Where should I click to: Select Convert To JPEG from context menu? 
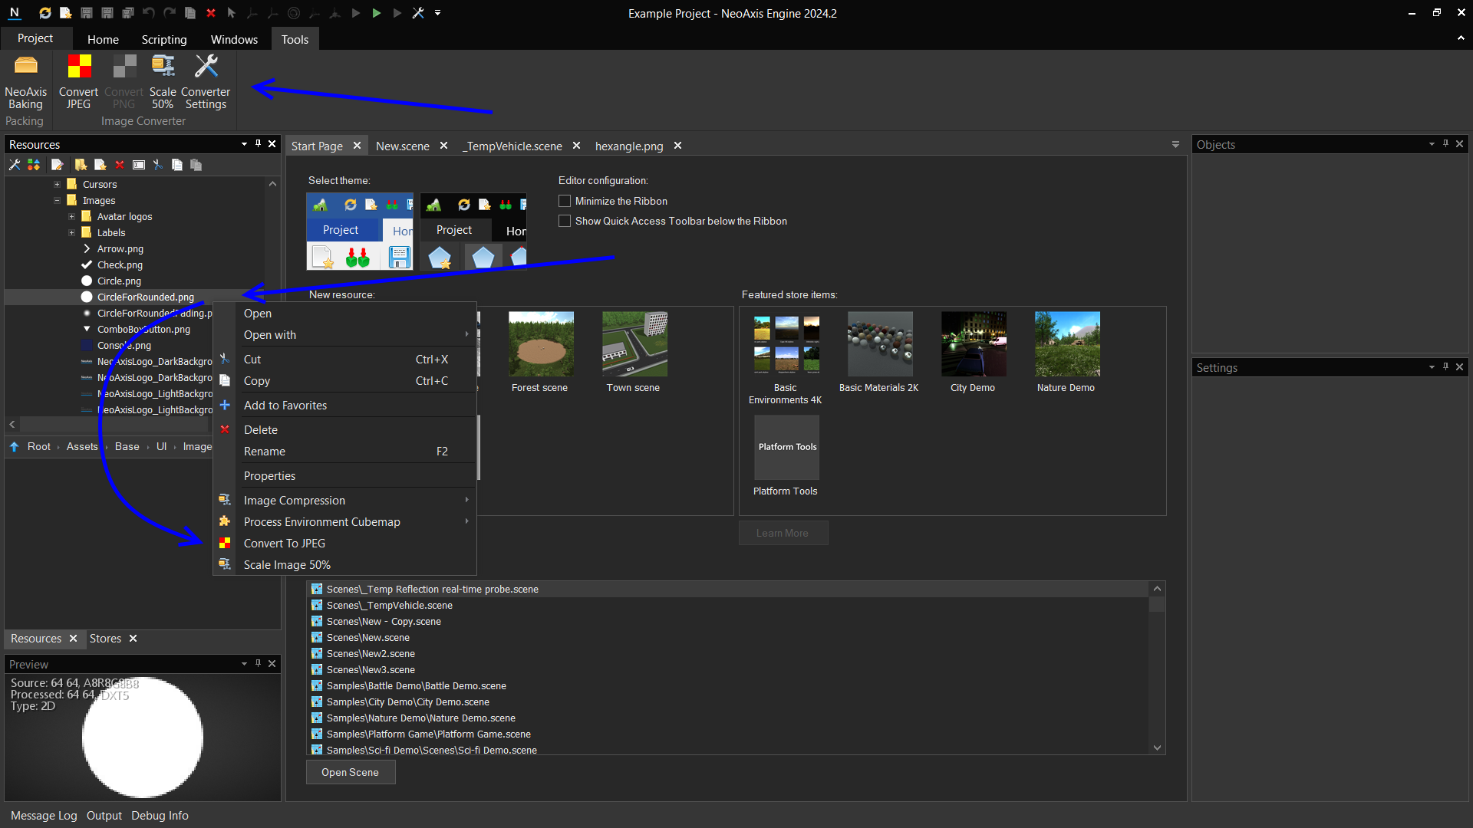tap(284, 543)
